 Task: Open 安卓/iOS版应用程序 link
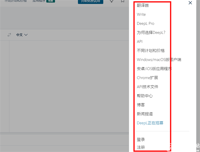pos(154,69)
